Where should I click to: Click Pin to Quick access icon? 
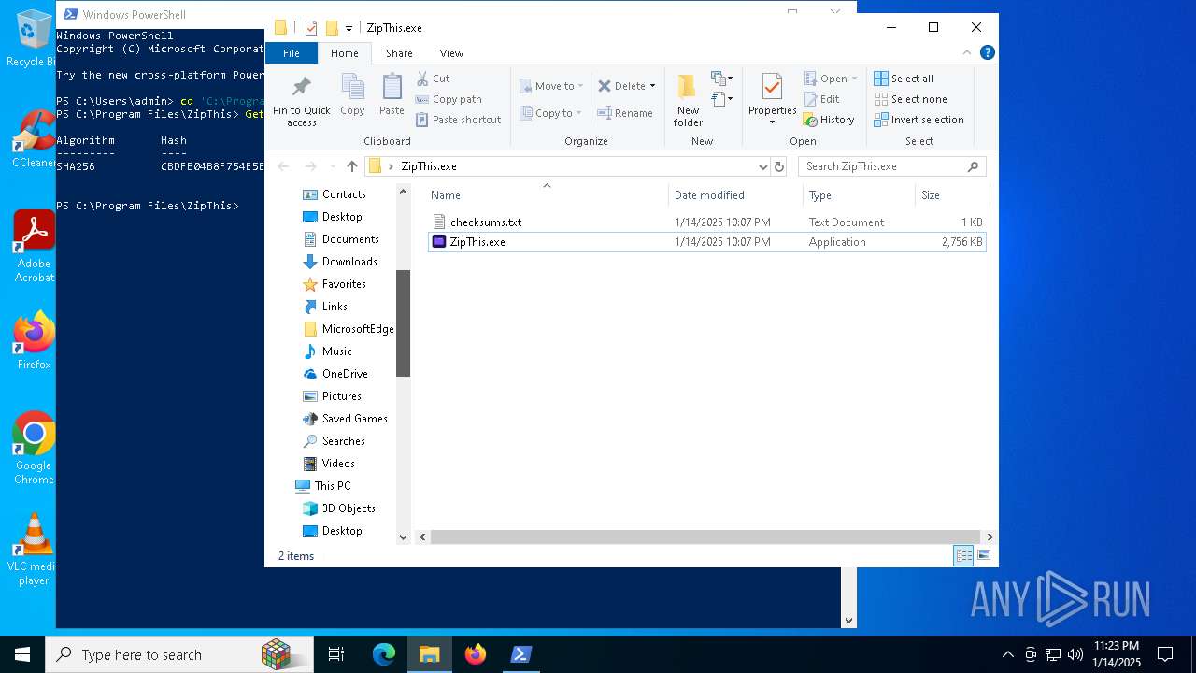pyautogui.click(x=301, y=87)
